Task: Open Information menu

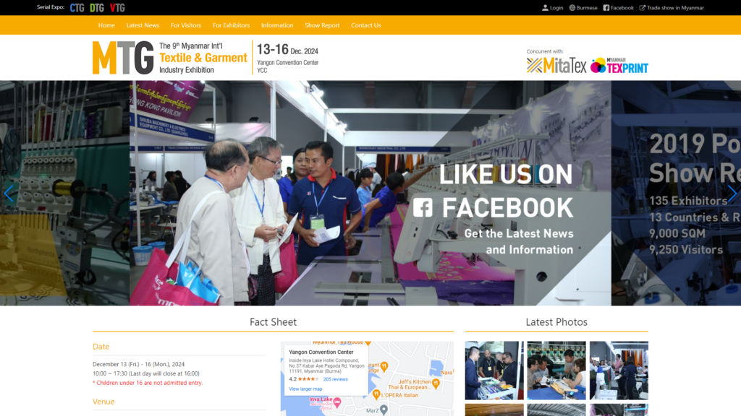Action: (277, 25)
